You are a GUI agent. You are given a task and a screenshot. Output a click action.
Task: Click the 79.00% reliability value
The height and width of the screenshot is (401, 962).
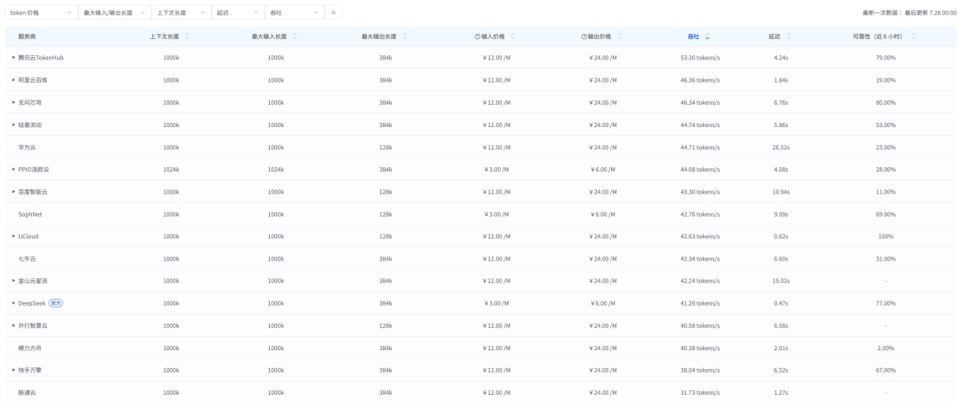[x=885, y=58]
